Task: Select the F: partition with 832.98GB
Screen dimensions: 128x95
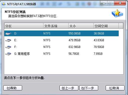Action: point(61,47)
